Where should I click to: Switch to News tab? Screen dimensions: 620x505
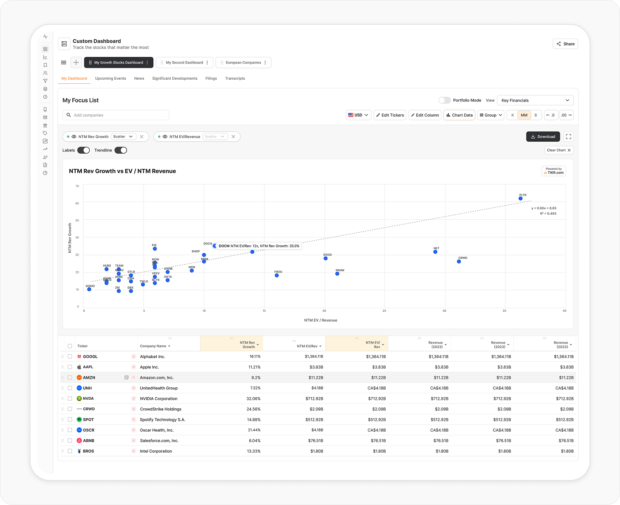point(139,78)
